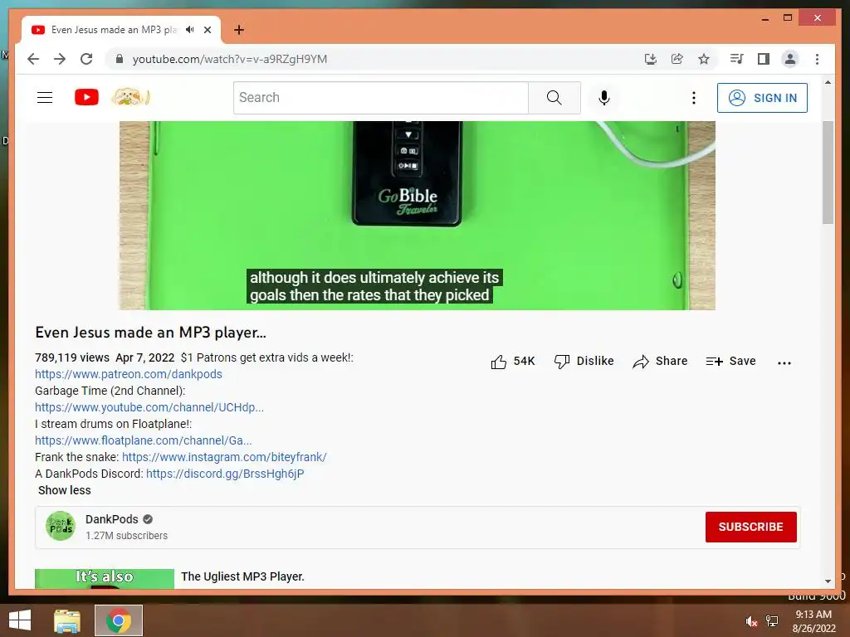This screenshot has width=850, height=637.
Task: Search with your voice microphone
Action: point(604,98)
